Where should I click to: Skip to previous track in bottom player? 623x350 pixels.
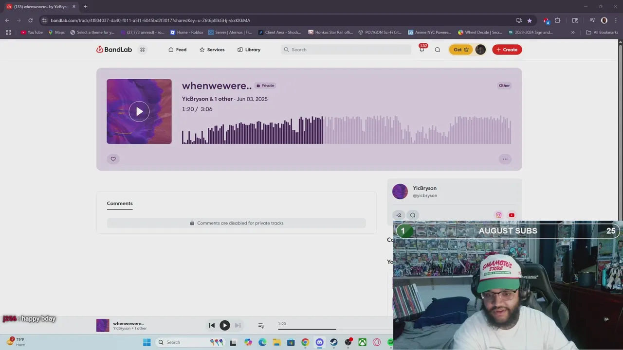point(212,325)
